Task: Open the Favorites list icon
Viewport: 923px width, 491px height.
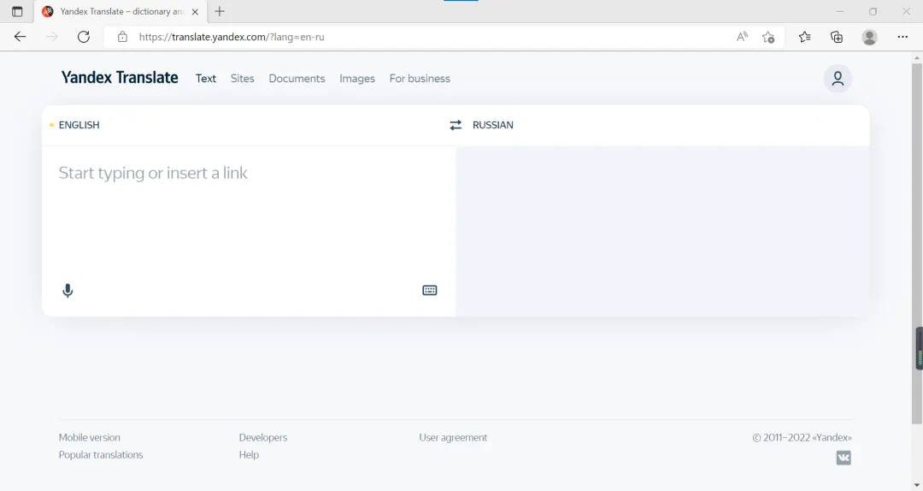Action: (x=805, y=37)
